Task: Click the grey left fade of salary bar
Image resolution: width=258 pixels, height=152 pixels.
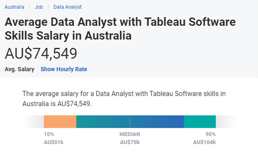Action: coord(33,122)
